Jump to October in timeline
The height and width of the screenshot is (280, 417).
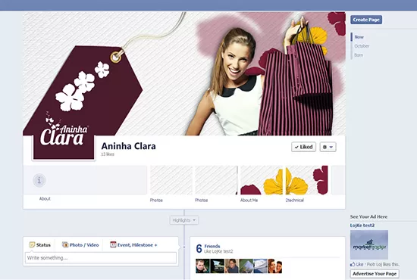point(362,46)
